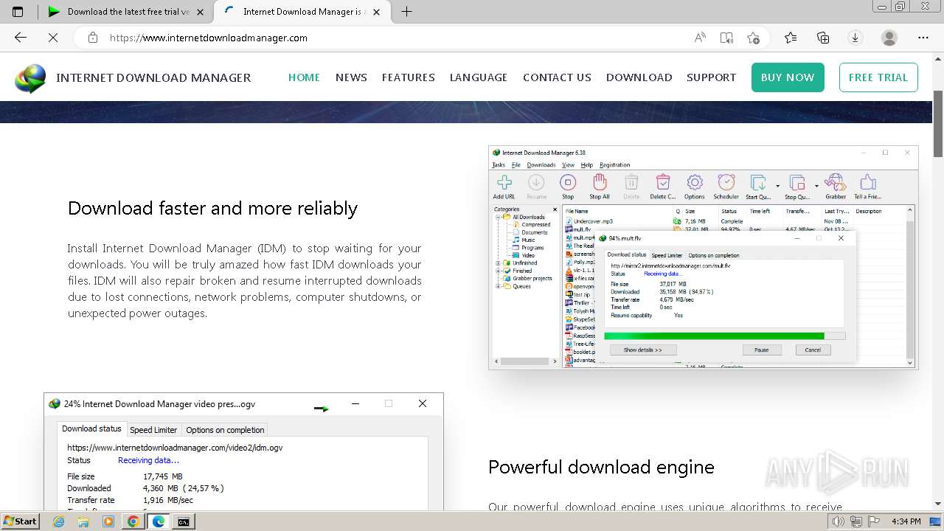Screen dimensions: 944x531
Task: Open Google Chrome from the taskbar
Action: point(133,521)
